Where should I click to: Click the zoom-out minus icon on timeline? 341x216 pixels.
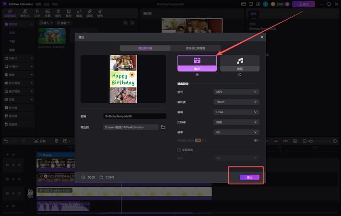tap(305, 141)
